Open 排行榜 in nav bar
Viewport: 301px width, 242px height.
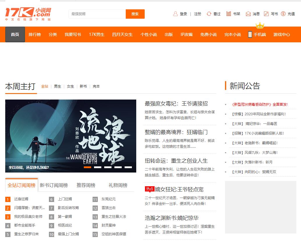tap(35, 34)
